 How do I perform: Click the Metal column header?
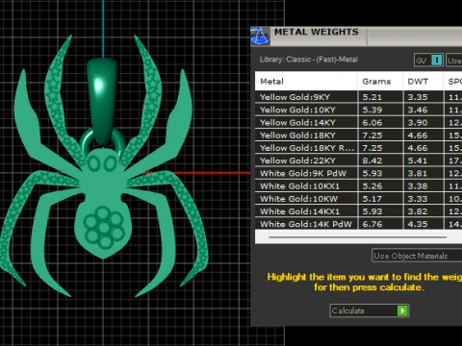click(x=306, y=81)
